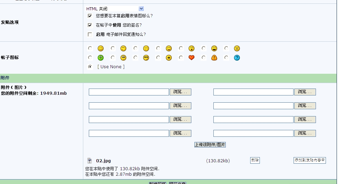Click the orange exclamation warning post icon
The height and width of the screenshot is (184, 339).
click(x=214, y=58)
